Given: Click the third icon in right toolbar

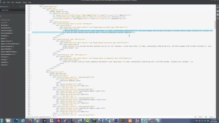Looking at the screenshot, I should [218, 15].
